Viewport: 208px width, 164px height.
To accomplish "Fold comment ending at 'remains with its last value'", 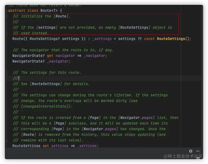I will pyautogui.click(x=7, y=140).
